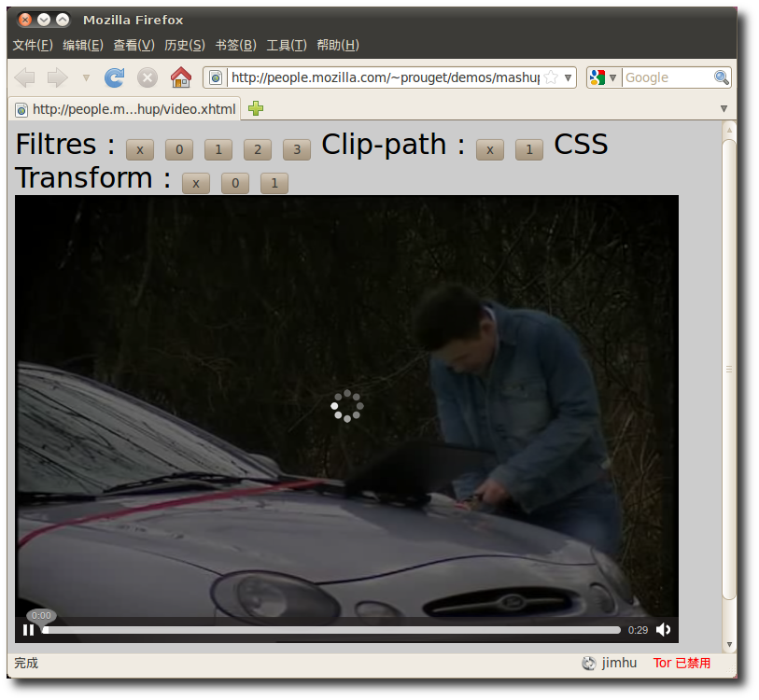
Task: Open the list all tabs dropdown
Action: click(724, 108)
